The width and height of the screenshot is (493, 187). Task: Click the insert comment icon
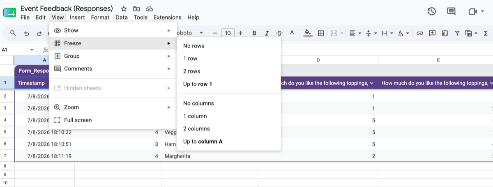[432, 33]
